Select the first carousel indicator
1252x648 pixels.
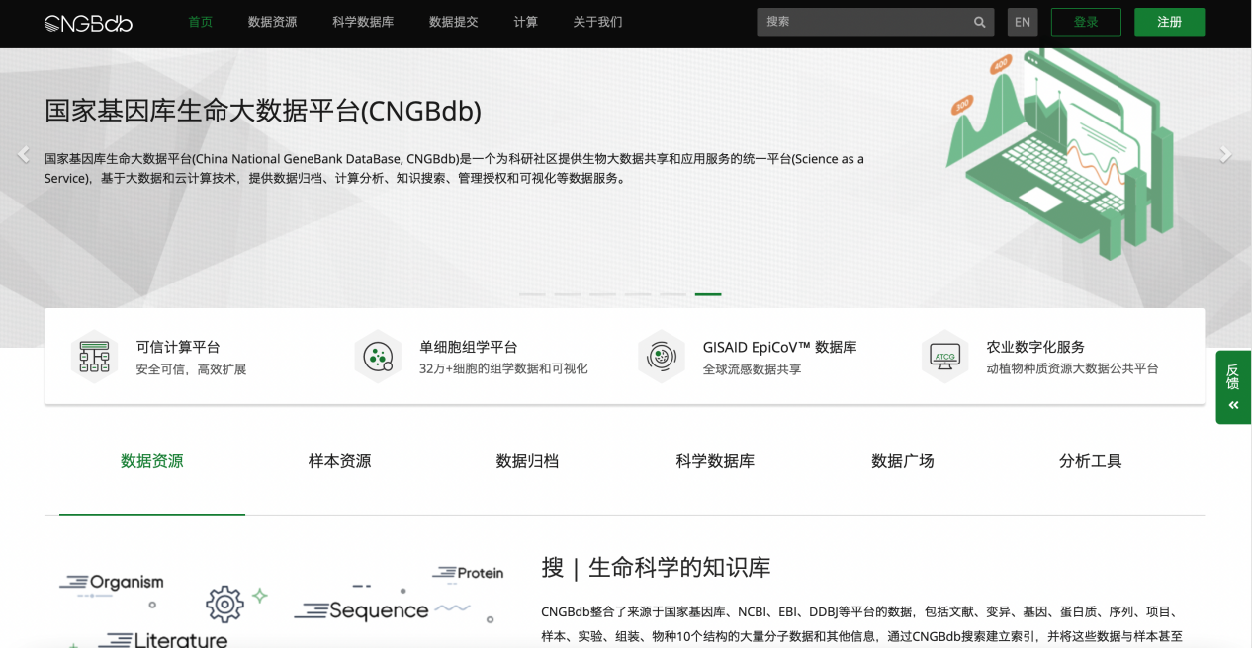click(532, 294)
